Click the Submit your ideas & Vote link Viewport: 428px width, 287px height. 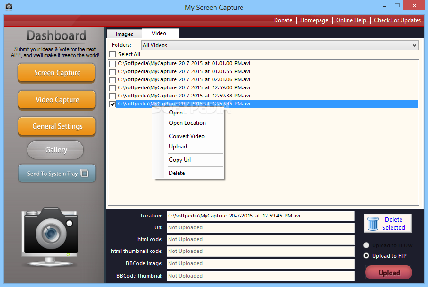55,52
